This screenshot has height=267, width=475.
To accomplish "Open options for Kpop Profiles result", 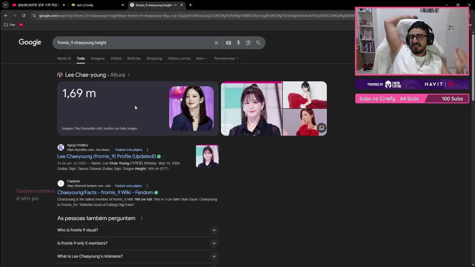I will (x=147, y=150).
